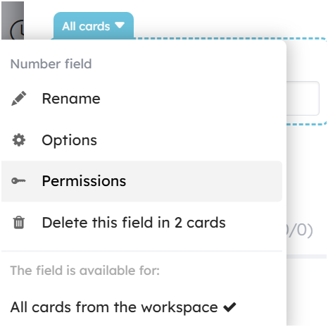Image resolution: width=328 pixels, height=327 pixels.
Task: Click the pencil icon beside Rename
Action: 19,99
